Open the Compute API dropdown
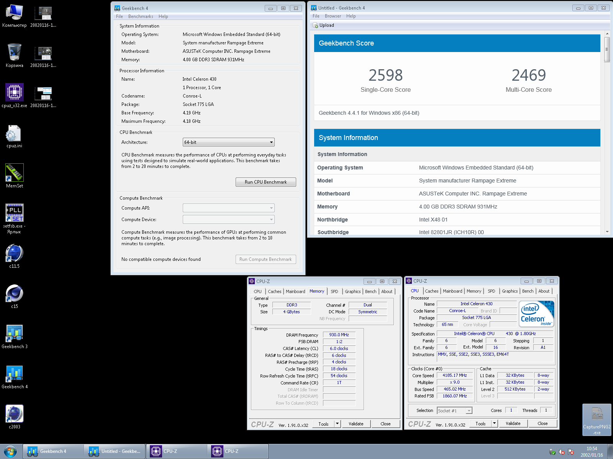 point(228,208)
